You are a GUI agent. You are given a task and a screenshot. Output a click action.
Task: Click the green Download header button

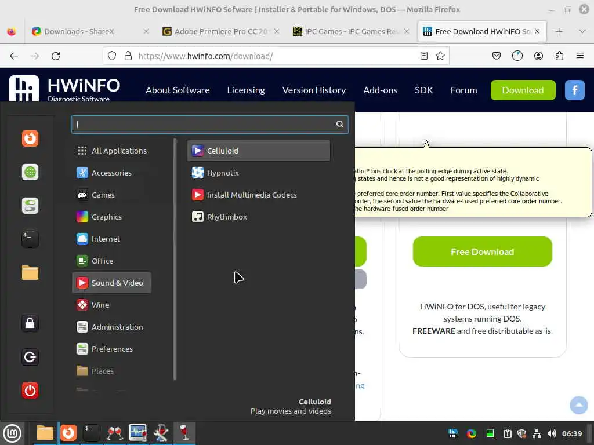523,90
